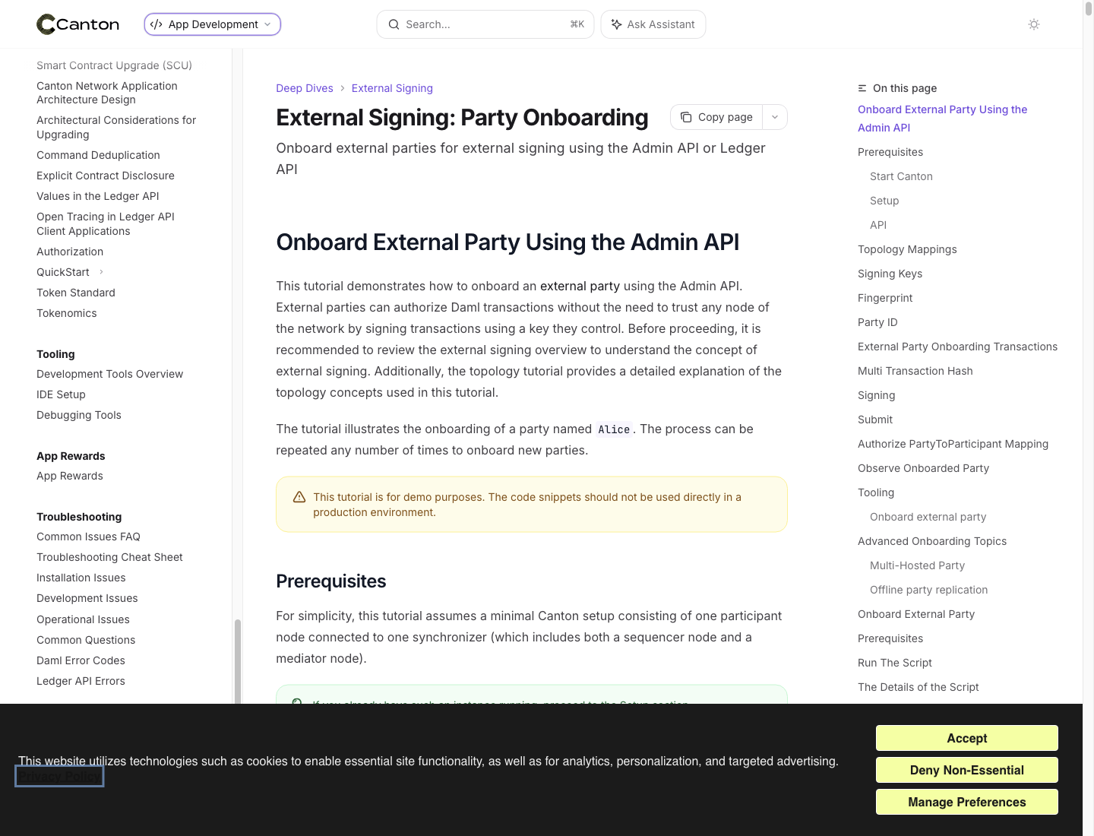Open Manage Preferences for cookies
1094x836 pixels.
(x=967, y=802)
